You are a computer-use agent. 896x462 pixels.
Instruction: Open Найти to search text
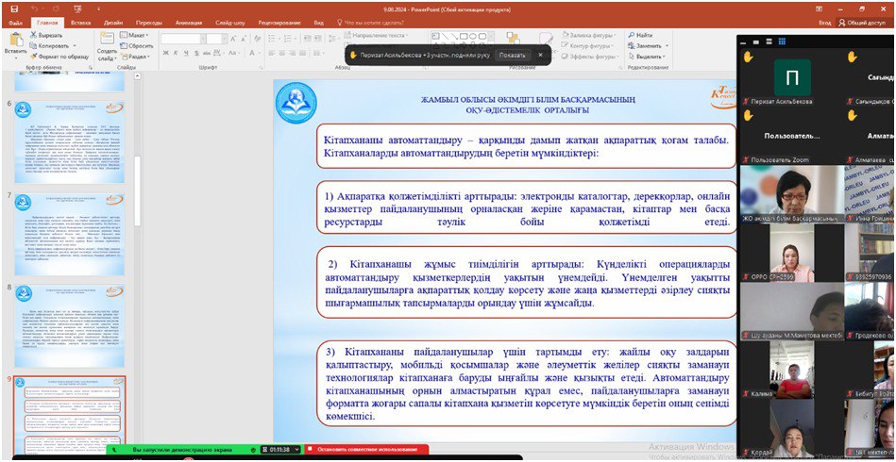click(640, 36)
